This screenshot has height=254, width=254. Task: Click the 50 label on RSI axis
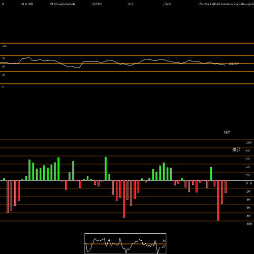coord(4,67)
